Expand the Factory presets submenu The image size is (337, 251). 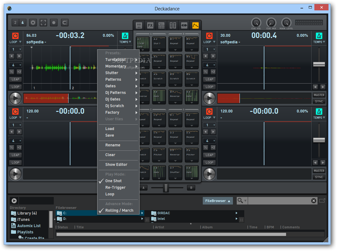(118, 112)
